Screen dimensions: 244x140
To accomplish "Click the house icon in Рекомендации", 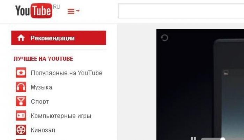I will pyautogui.click(x=21, y=38).
